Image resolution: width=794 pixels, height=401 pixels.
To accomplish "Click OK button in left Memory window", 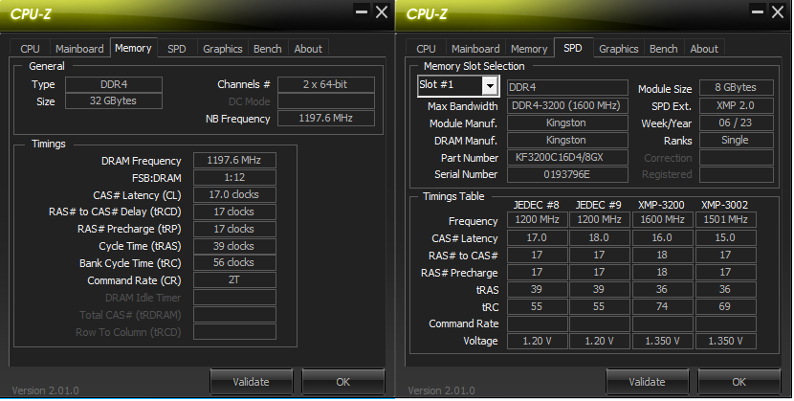I will 342,382.
